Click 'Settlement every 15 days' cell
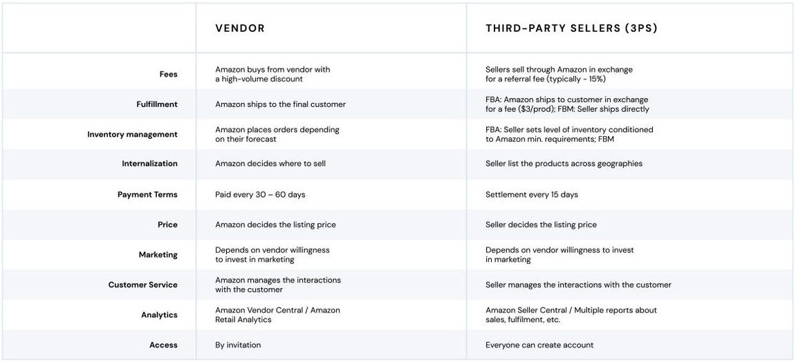This screenshot has width=796, height=362. [531, 195]
